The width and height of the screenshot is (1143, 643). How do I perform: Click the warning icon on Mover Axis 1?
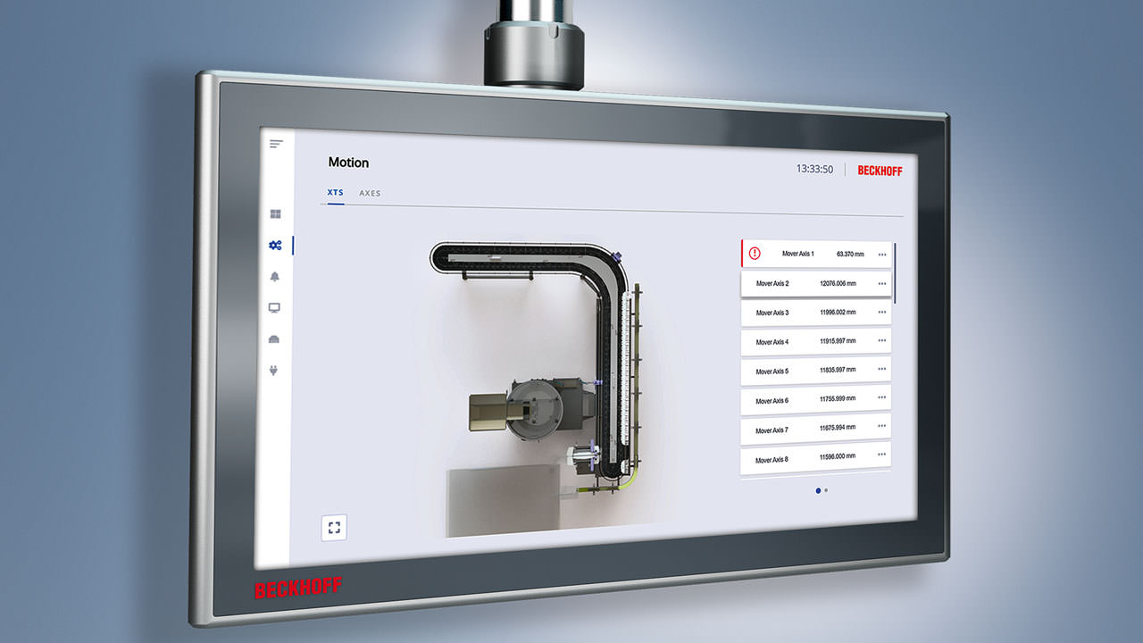tap(755, 254)
